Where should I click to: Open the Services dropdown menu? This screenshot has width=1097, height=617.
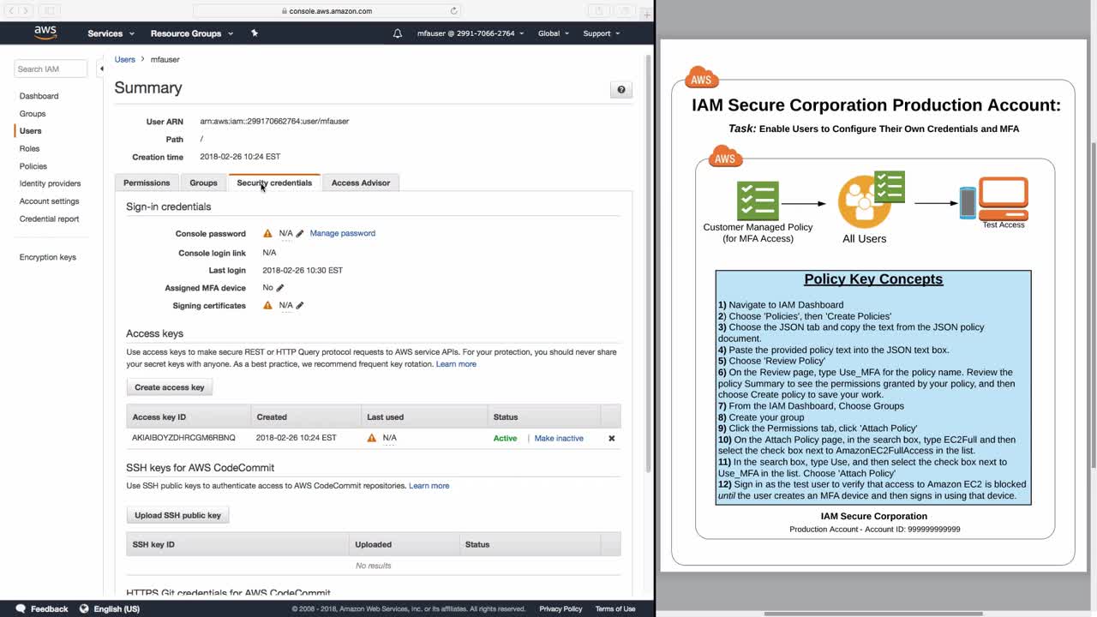tap(111, 33)
